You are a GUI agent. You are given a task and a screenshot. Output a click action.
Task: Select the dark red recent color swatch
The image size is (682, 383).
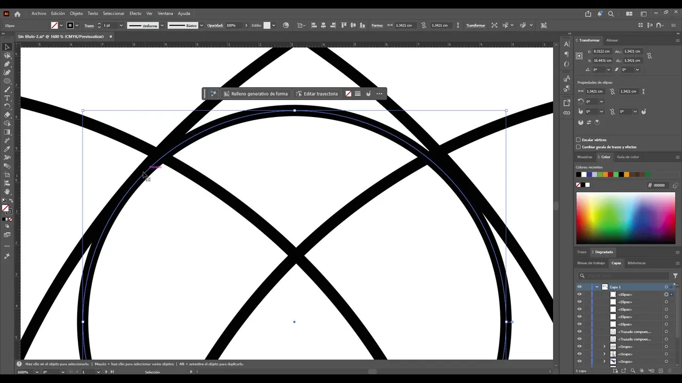(x=611, y=174)
